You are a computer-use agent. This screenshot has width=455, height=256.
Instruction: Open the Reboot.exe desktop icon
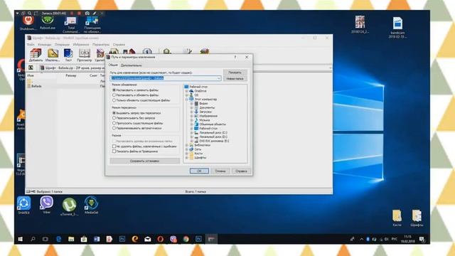pyautogui.click(x=48, y=23)
